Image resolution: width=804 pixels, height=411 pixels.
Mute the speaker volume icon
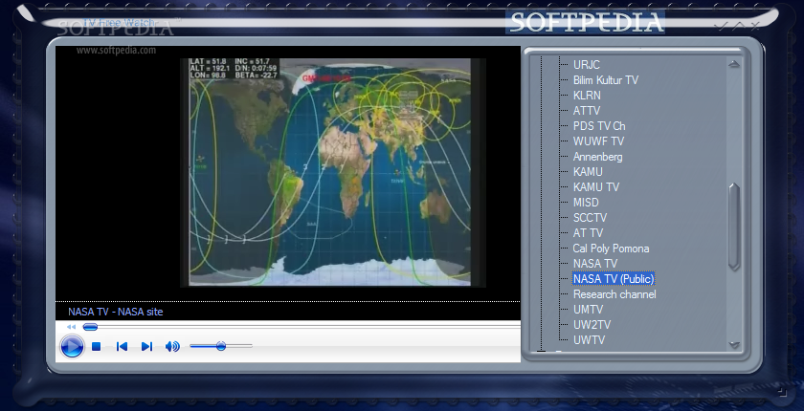click(x=172, y=347)
